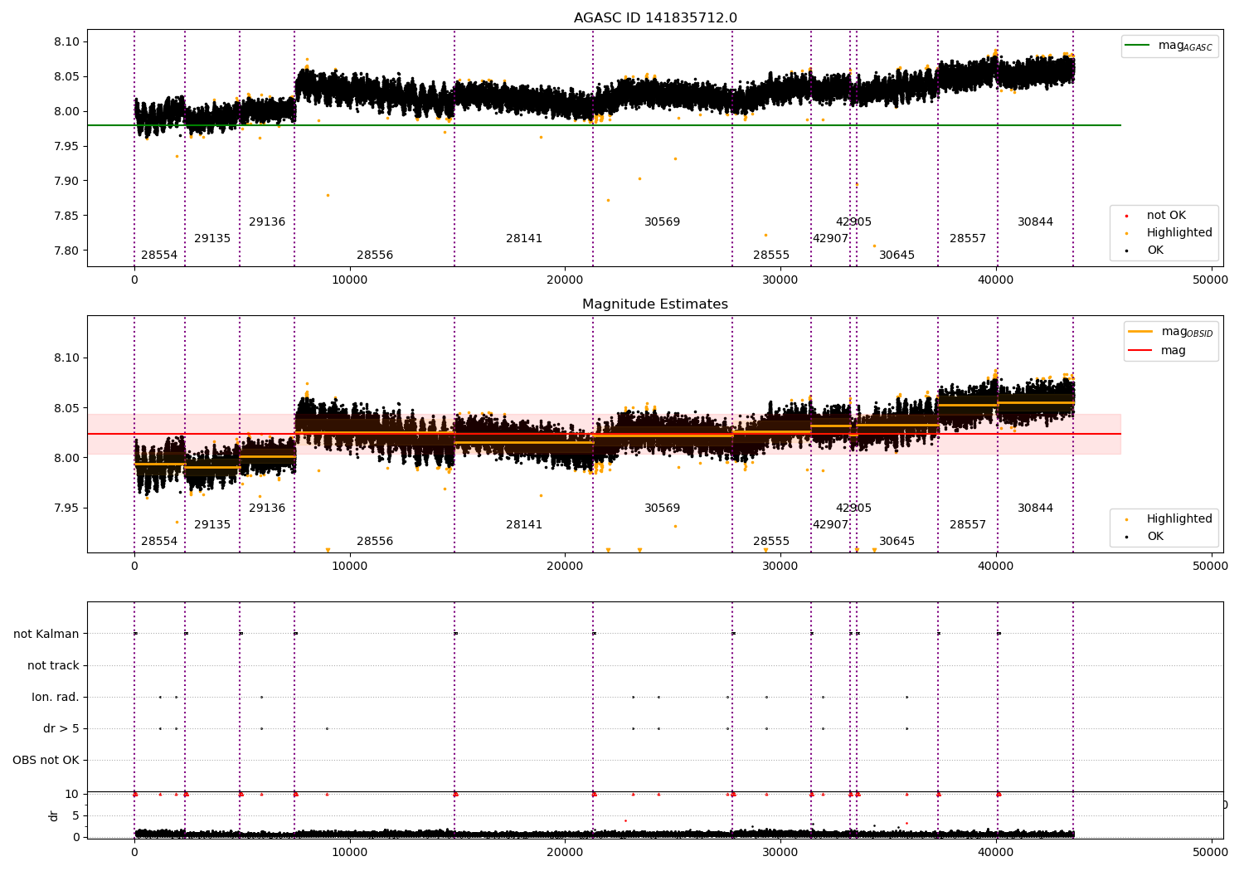Click the mag OBSID legend entry
Image resolution: width=1244 pixels, height=871 pixels.
tap(1170, 332)
